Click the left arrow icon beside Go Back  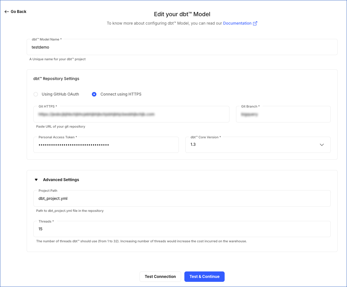pos(6,12)
